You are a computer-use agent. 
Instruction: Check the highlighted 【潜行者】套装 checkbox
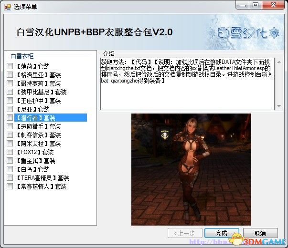coord(10,118)
